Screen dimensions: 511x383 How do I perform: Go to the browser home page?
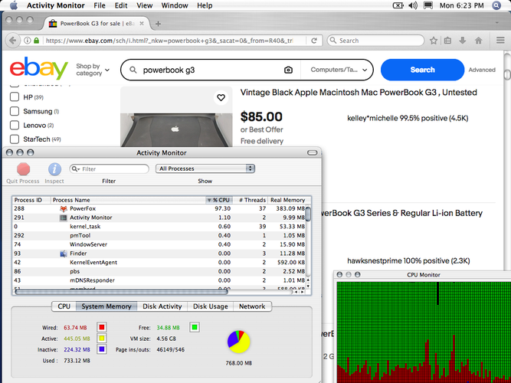pyautogui.click(x=478, y=41)
